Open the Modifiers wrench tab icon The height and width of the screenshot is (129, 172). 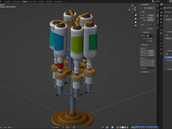[x=161, y=33]
